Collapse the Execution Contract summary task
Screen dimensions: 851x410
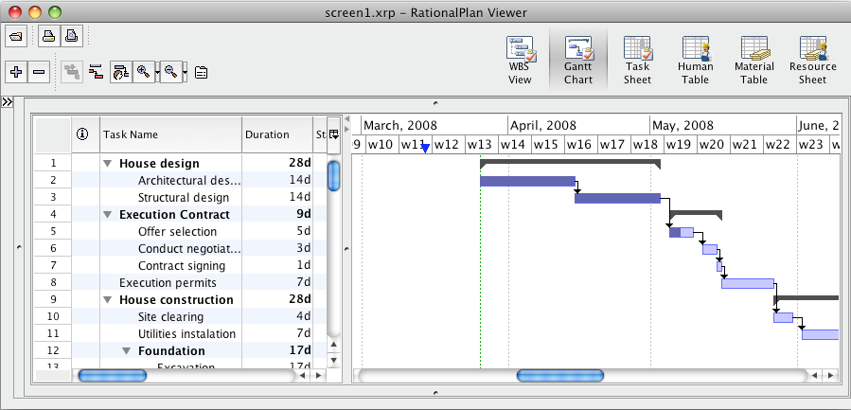point(108,215)
